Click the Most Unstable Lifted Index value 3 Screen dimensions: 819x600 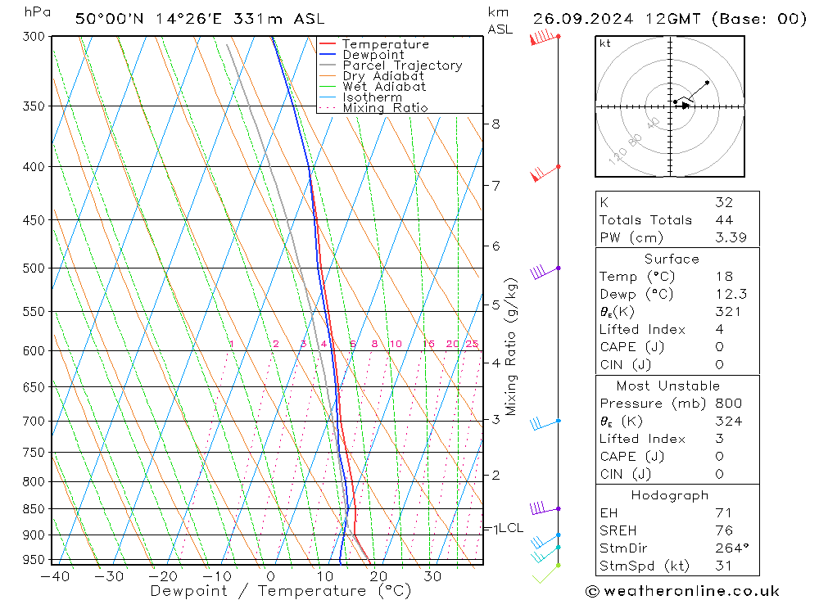(x=719, y=439)
